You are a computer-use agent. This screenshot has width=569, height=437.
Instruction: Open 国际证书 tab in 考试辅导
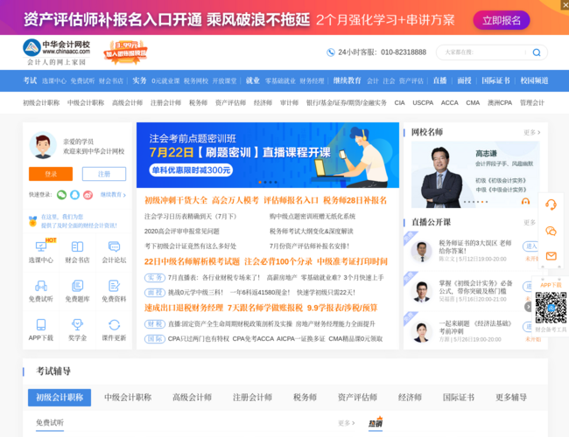click(459, 398)
